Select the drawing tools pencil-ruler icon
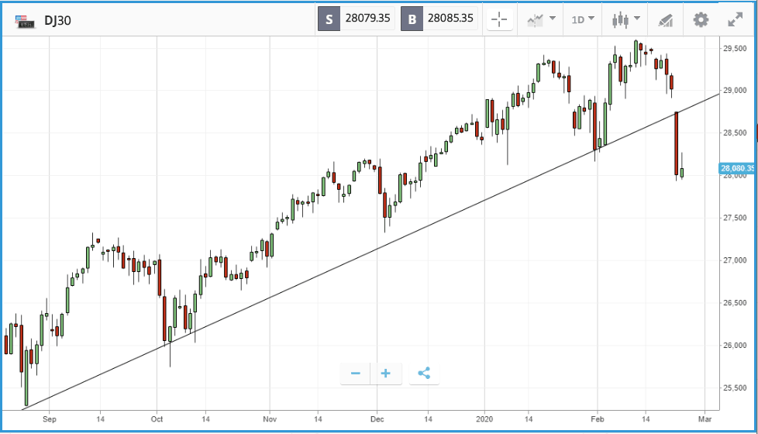The image size is (758, 434). point(666,20)
